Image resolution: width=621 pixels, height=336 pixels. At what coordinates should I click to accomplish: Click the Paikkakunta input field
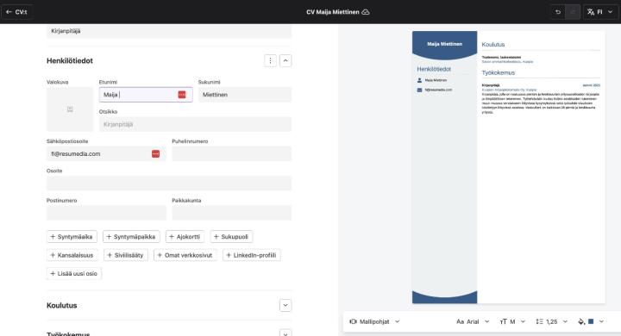pos(232,213)
